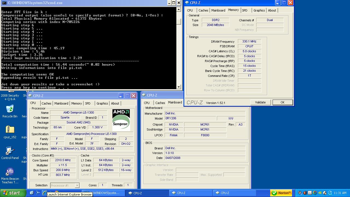This screenshot has width=350, height=197.
Task: Click the cmd.exe window title icon
Action: [x=4, y=3]
